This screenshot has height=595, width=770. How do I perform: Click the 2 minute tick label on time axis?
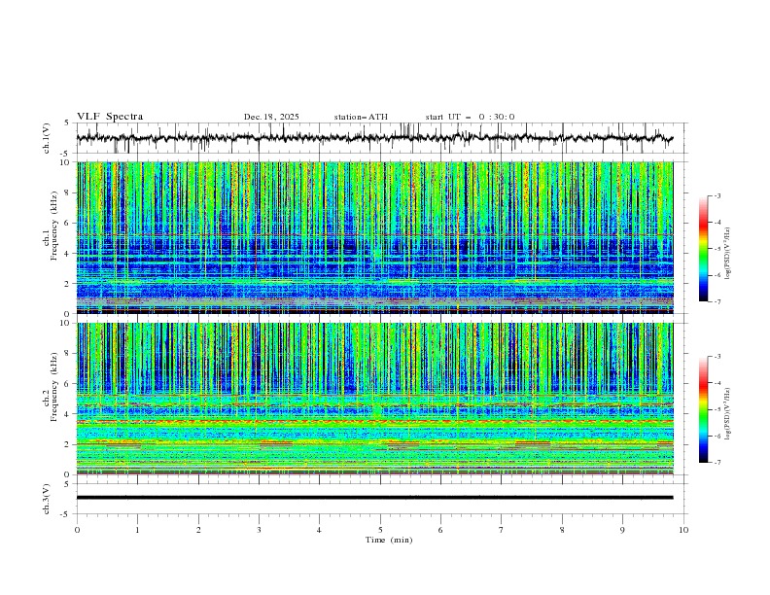[198, 530]
